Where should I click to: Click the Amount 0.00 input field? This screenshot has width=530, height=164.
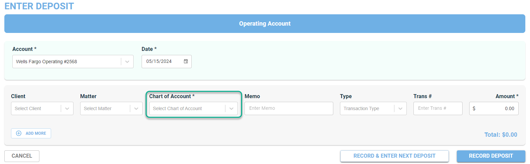click(494, 108)
